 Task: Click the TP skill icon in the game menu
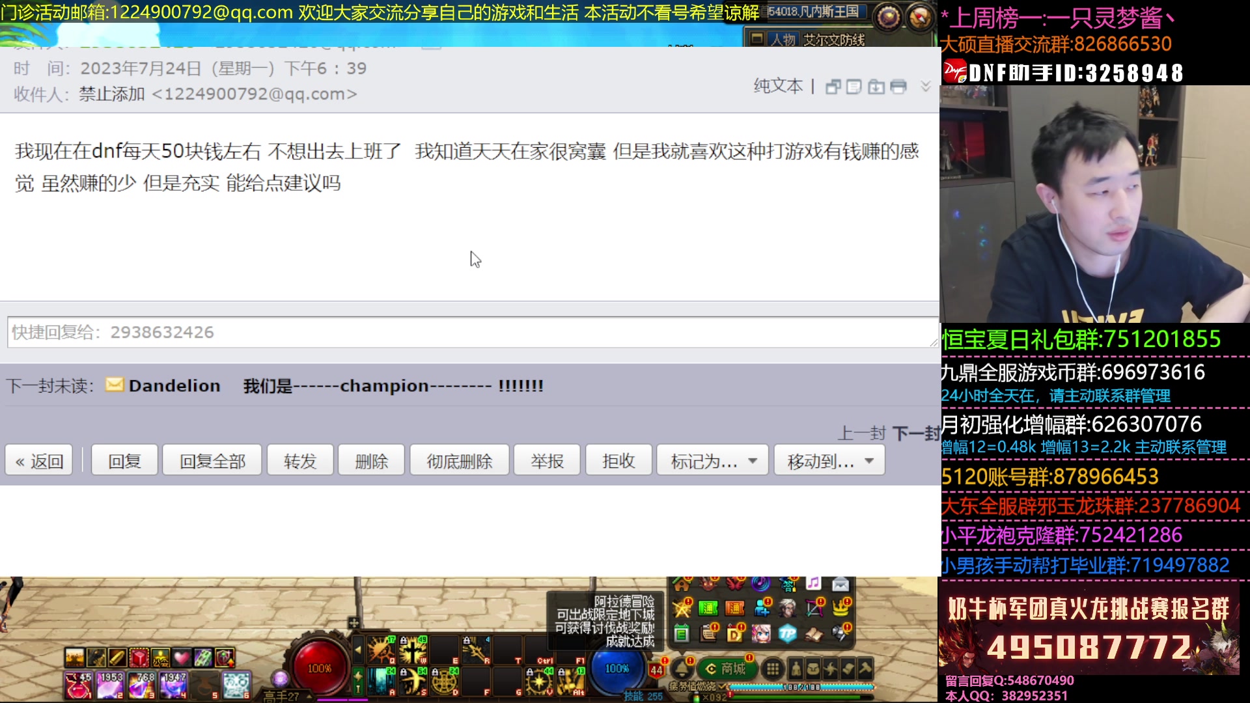tap(788, 634)
